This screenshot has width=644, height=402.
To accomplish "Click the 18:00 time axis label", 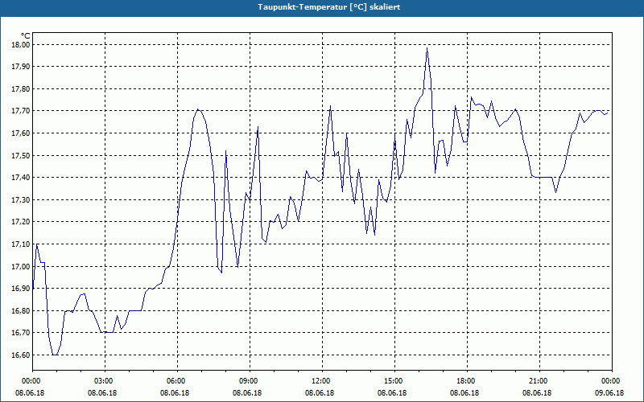I will [468, 381].
